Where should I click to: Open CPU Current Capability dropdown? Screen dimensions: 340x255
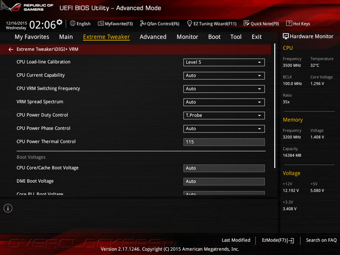pos(224,76)
